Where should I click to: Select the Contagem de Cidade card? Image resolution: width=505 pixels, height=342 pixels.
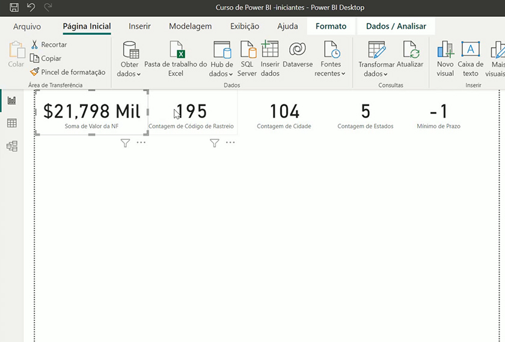pos(284,114)
